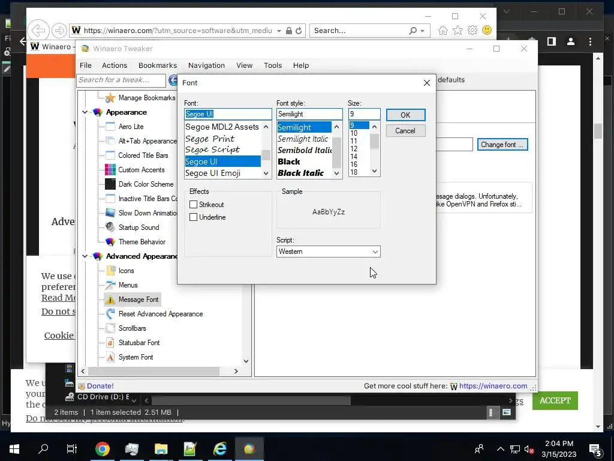Click the Internet Explorer favorites star icon
This screenshot has width=614, height=461.
pos(458,31)
